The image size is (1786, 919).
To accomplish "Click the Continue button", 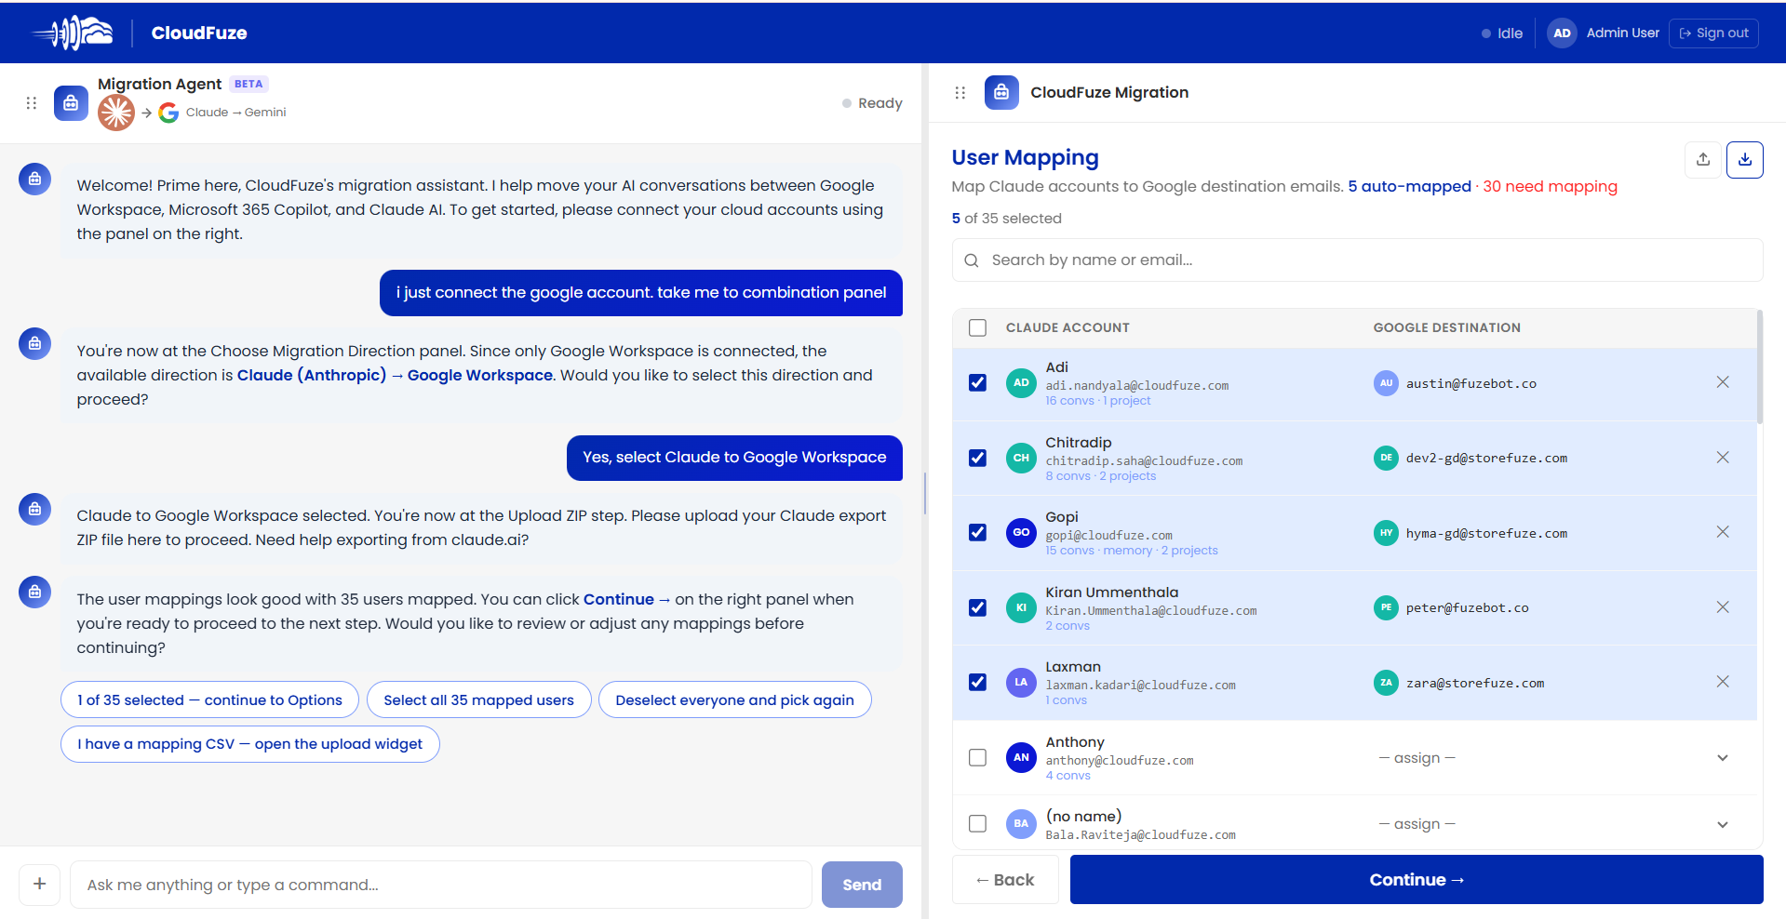I will tap(1416, 880).
